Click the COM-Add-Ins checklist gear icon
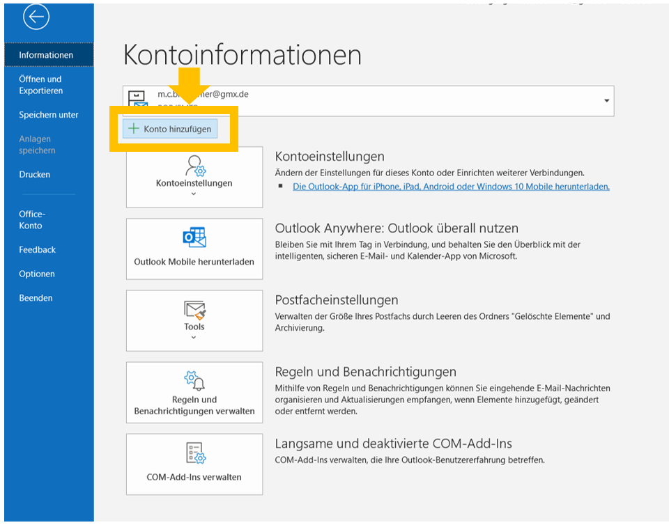This screenshot has height=525, width=669. coord(196,453)
